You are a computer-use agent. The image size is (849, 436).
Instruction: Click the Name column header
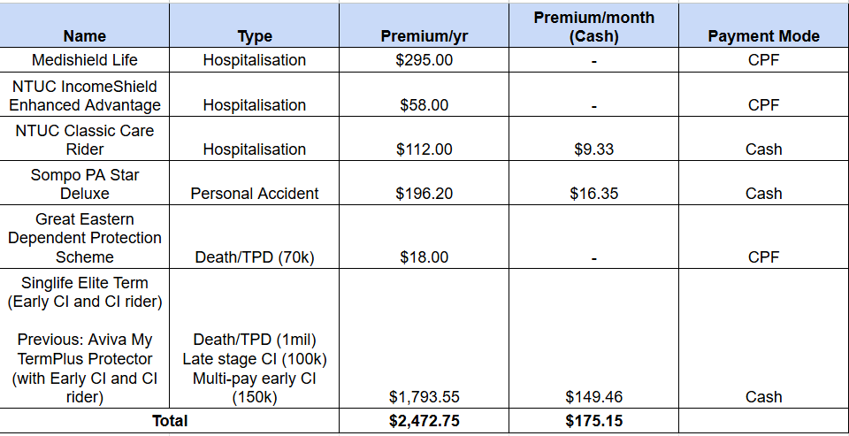coord(85,36)
